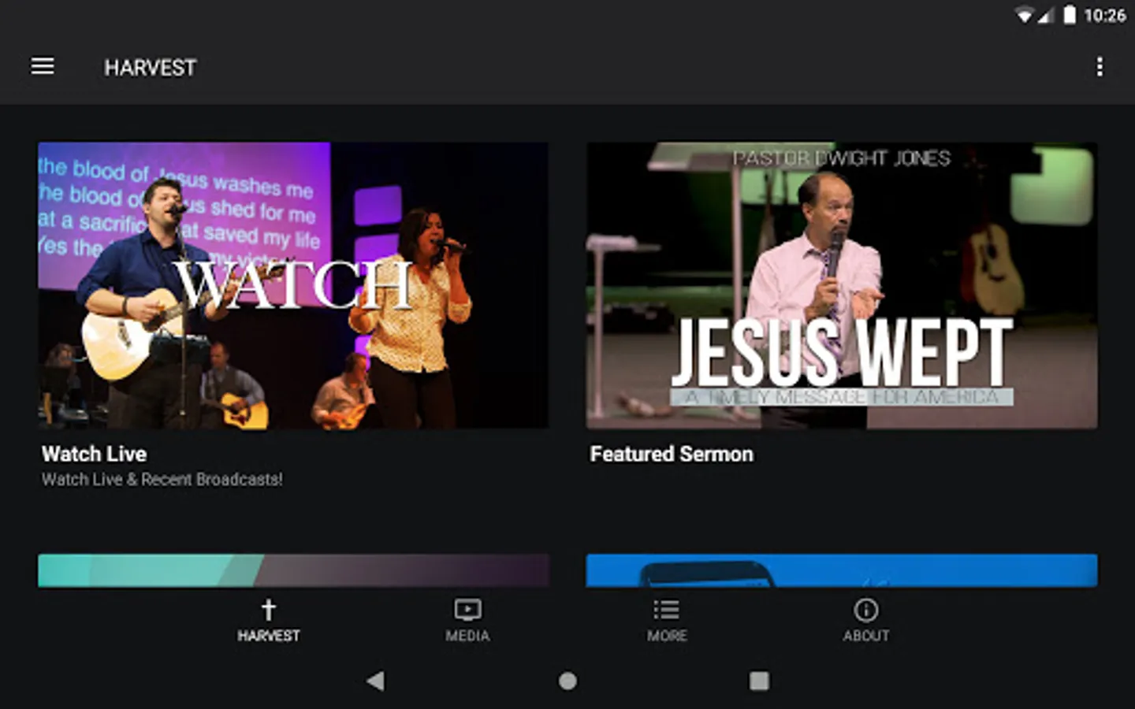Open the blue card below Featured Sermon
The width and height of the screenshot is (1135, 709).
(x=841, y=570)
